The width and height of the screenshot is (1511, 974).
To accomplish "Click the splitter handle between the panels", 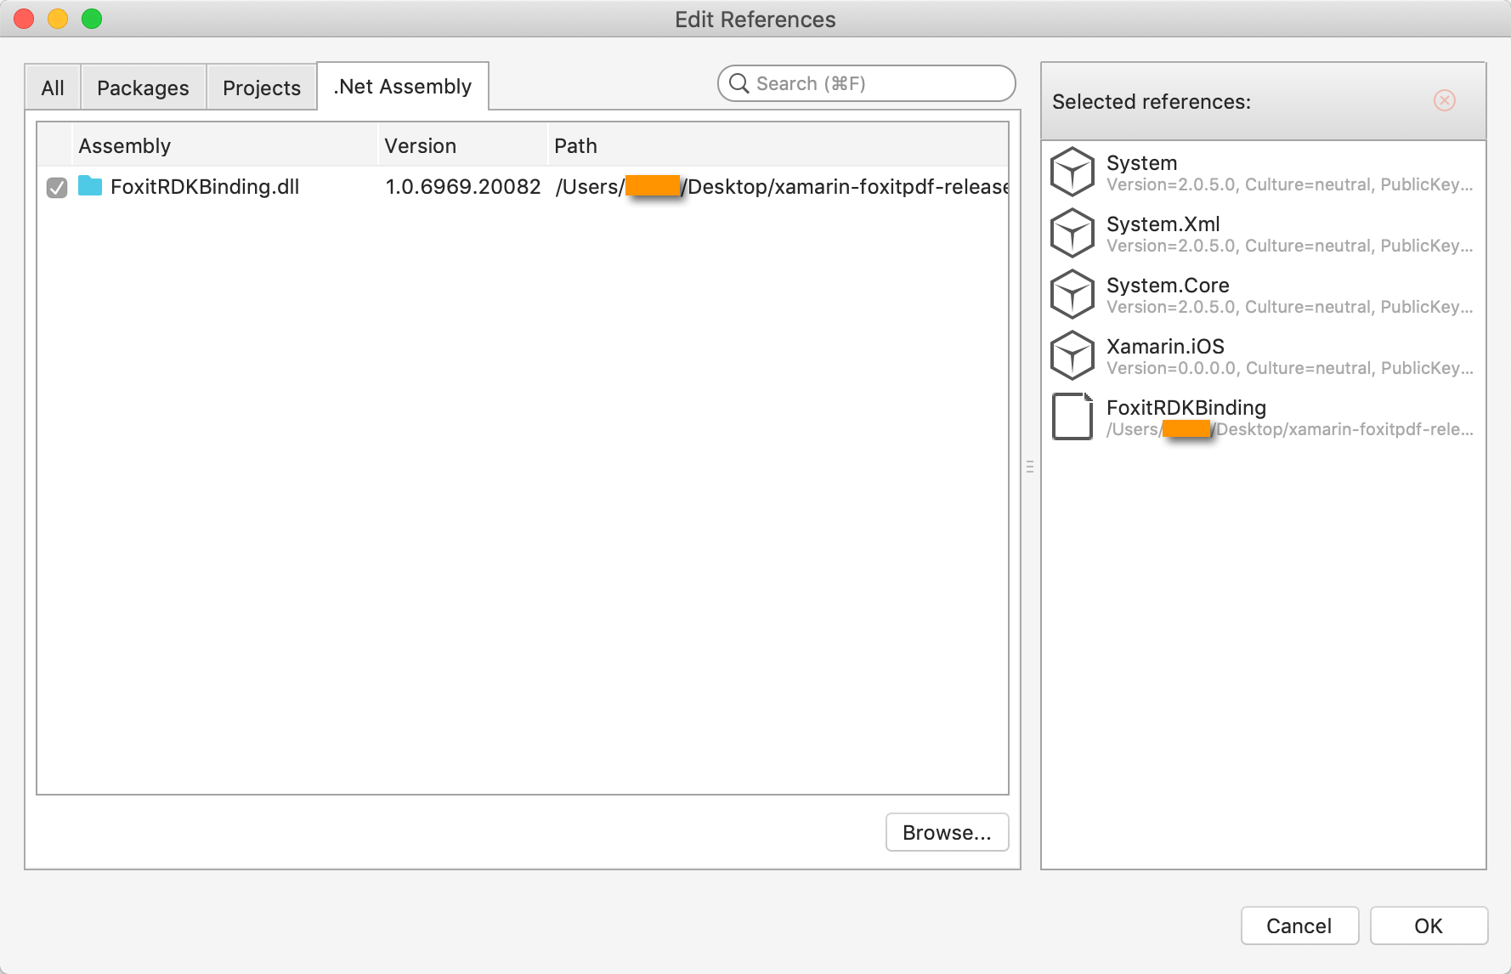I will coord(1030,467).
